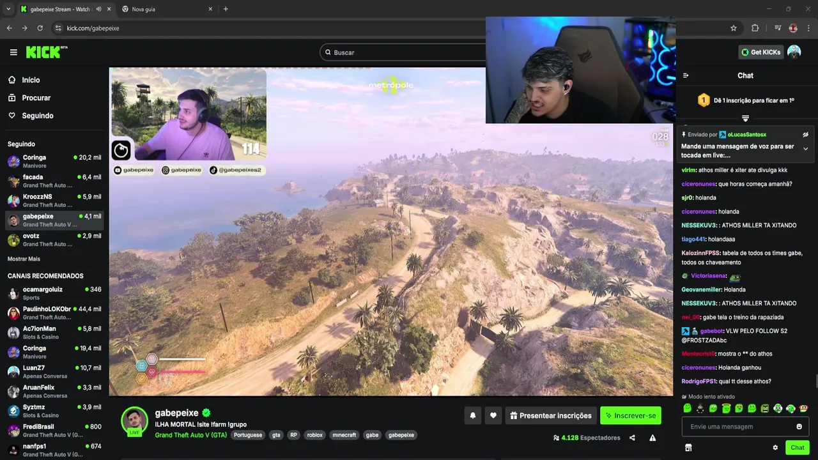Open followed channel KroozzNS
Screen dimensions: 818x460
54,201
